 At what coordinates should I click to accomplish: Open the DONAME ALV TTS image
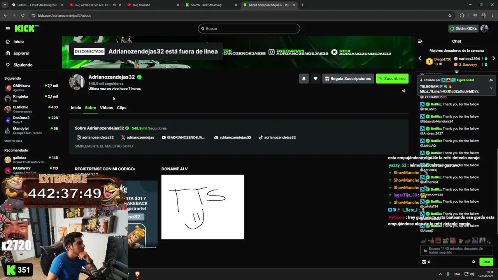[x=203, y=207]
